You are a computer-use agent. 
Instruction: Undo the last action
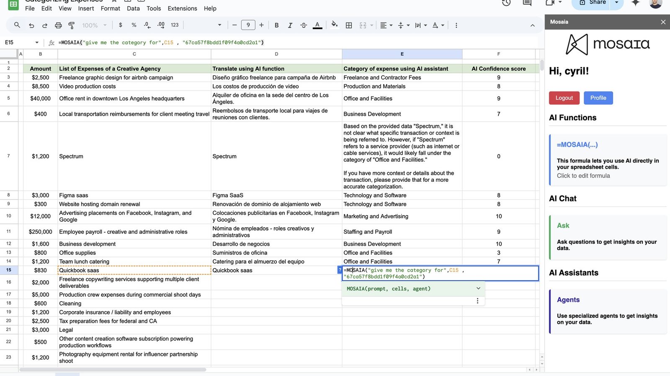pyautogui.click(x=31, y=25)
